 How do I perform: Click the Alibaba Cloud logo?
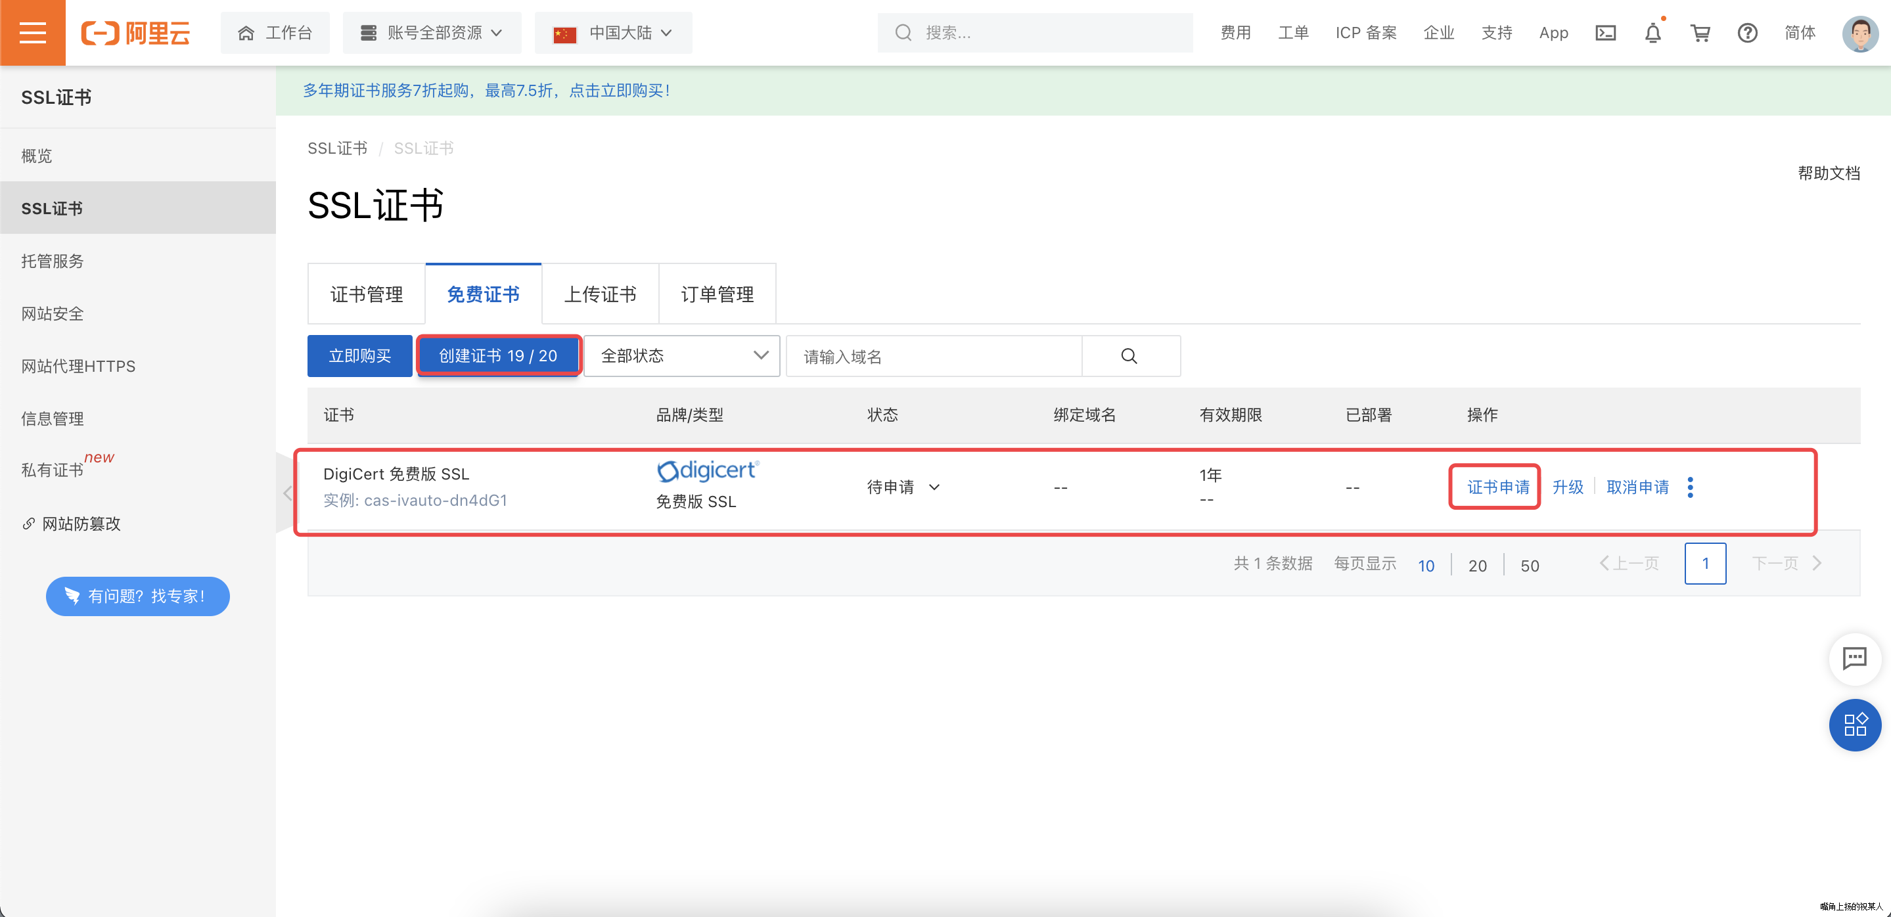click(136, 33)
